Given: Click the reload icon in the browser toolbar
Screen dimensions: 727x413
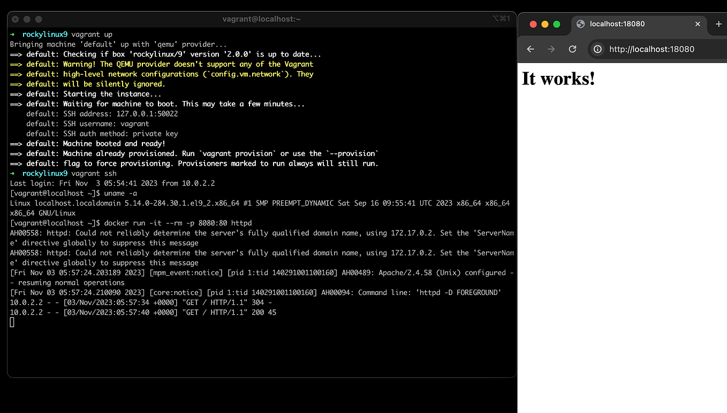Looking at the screenshot, I should pyautogui.click(x=572, y=49).
